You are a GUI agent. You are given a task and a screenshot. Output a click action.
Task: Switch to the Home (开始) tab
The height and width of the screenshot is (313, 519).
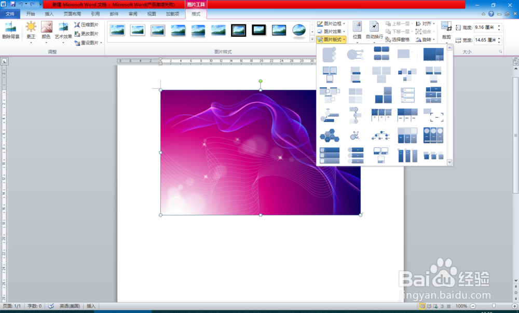pyautogui.click(x=31, y=14)
